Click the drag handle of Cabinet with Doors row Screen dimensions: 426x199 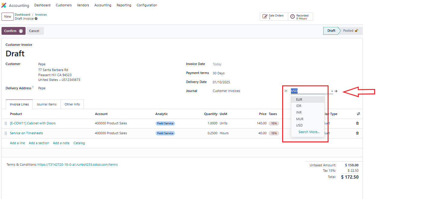click(6, 123)
